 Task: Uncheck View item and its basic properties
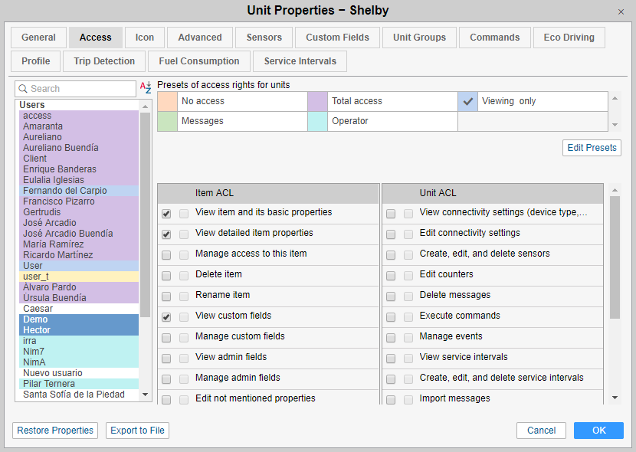[x=166, y=213]
